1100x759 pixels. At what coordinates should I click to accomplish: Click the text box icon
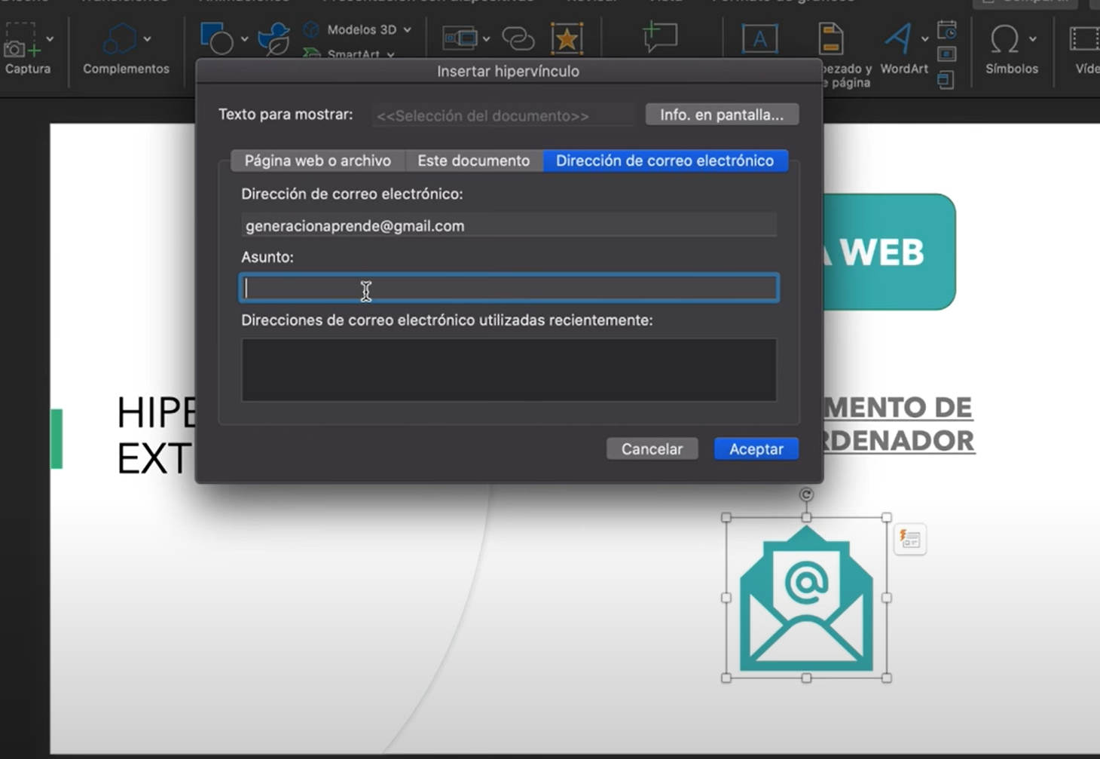click(x=759, y=38)
